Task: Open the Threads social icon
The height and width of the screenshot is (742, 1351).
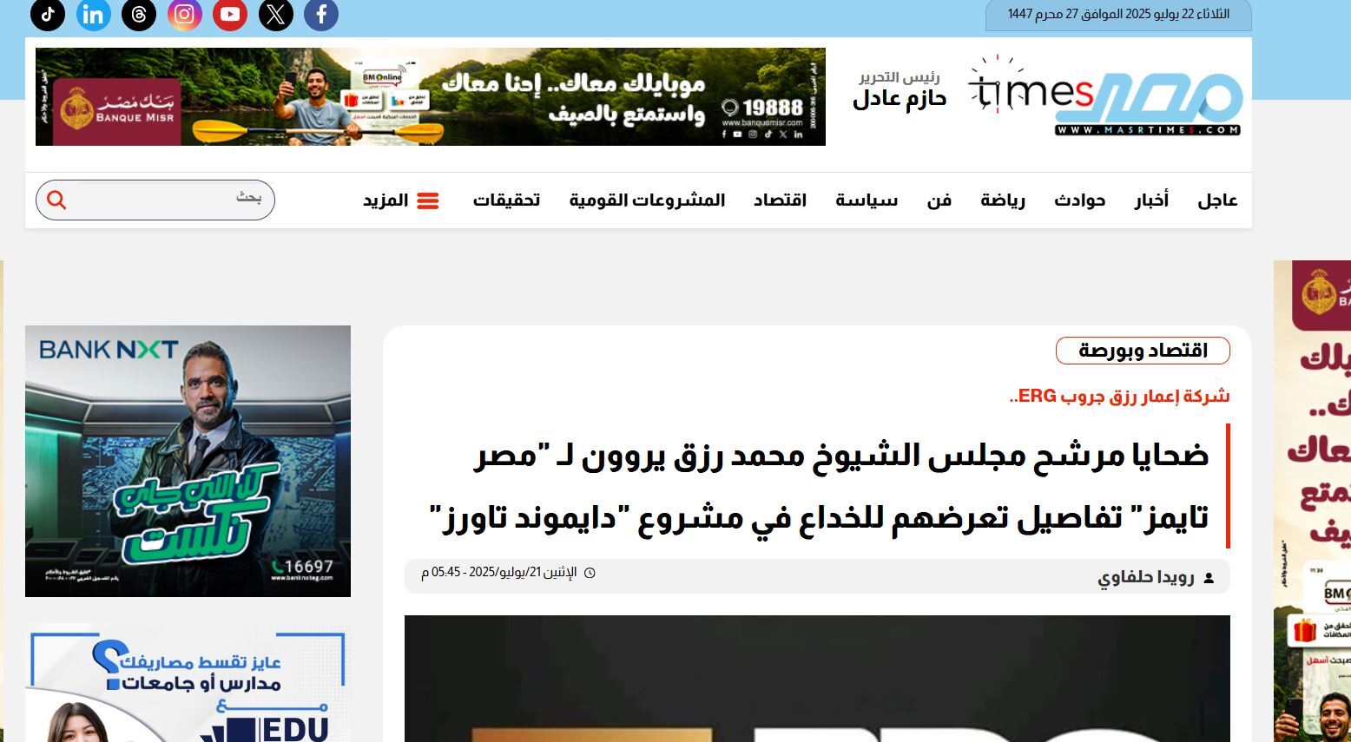Action: [x=139, y=14]
